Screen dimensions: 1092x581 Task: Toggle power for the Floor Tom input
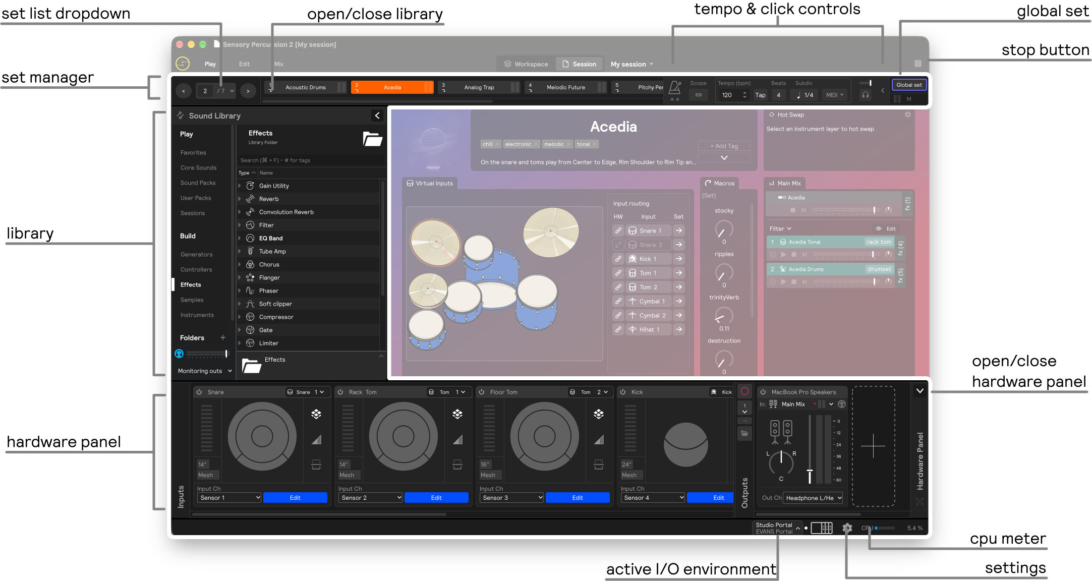482,392
